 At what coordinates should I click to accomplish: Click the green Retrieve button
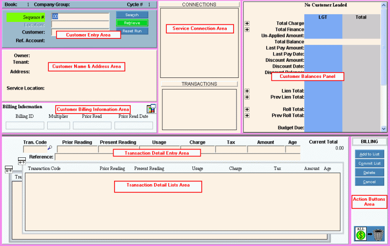click(x=132, y=23)
